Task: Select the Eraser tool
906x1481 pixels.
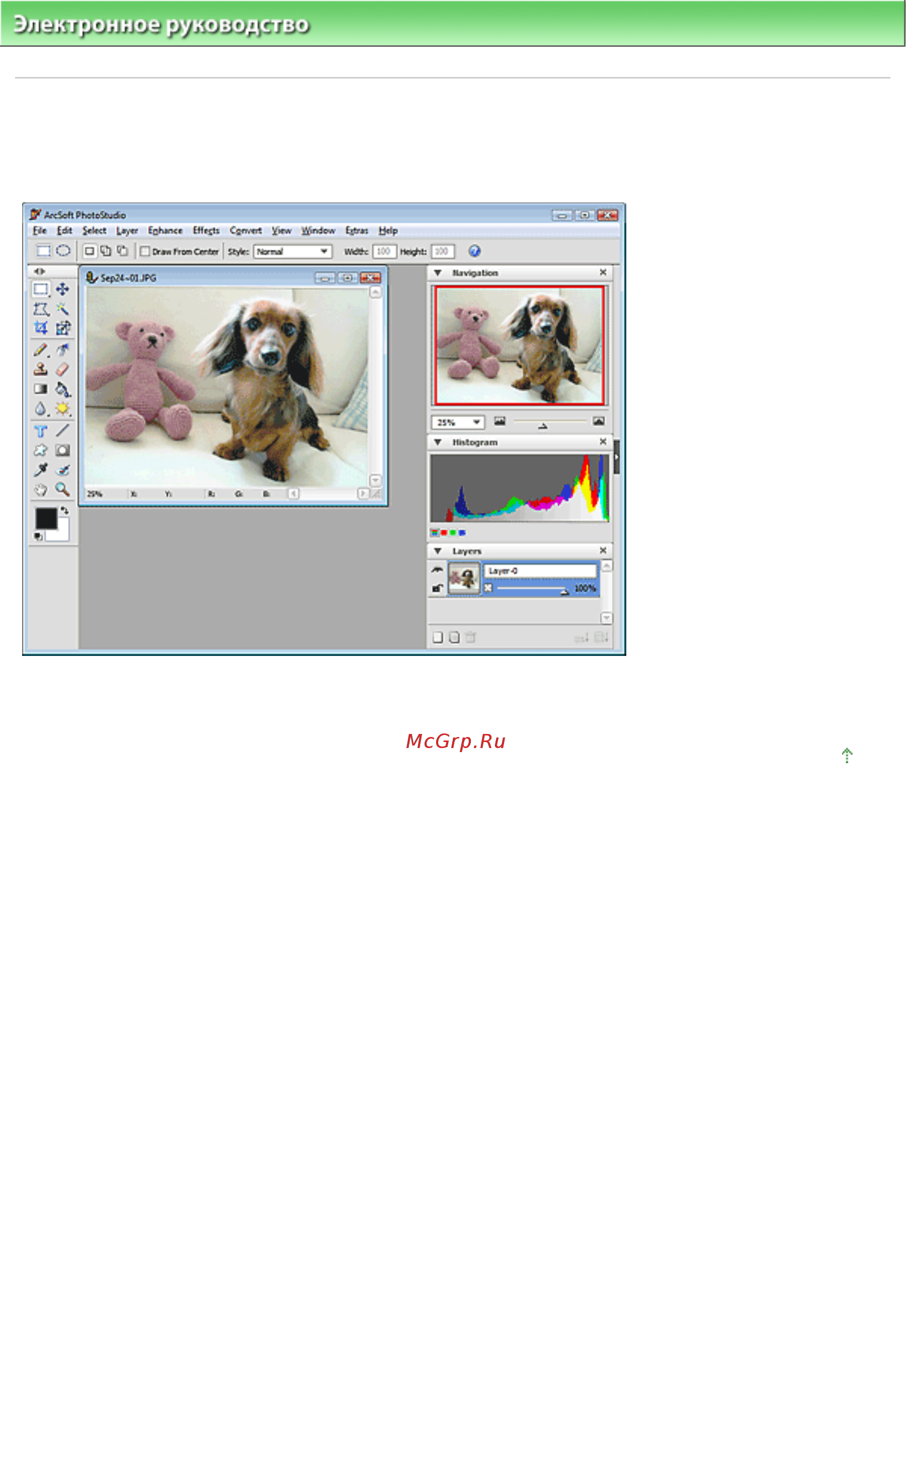Action: 62,369
